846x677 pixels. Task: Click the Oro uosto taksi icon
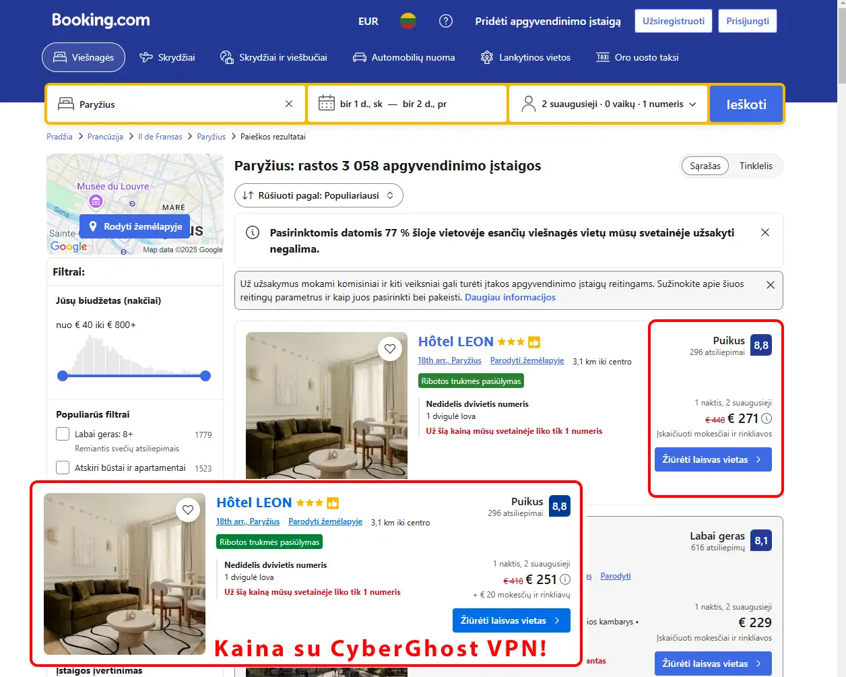(601, 57)
